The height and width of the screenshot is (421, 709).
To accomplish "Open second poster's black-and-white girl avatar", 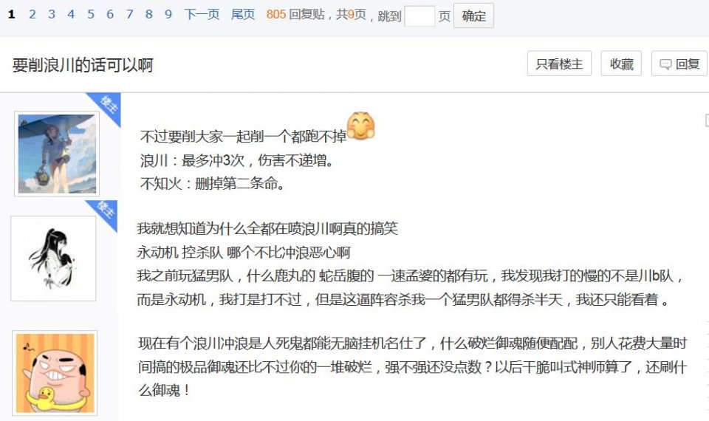I will (53, 259).
